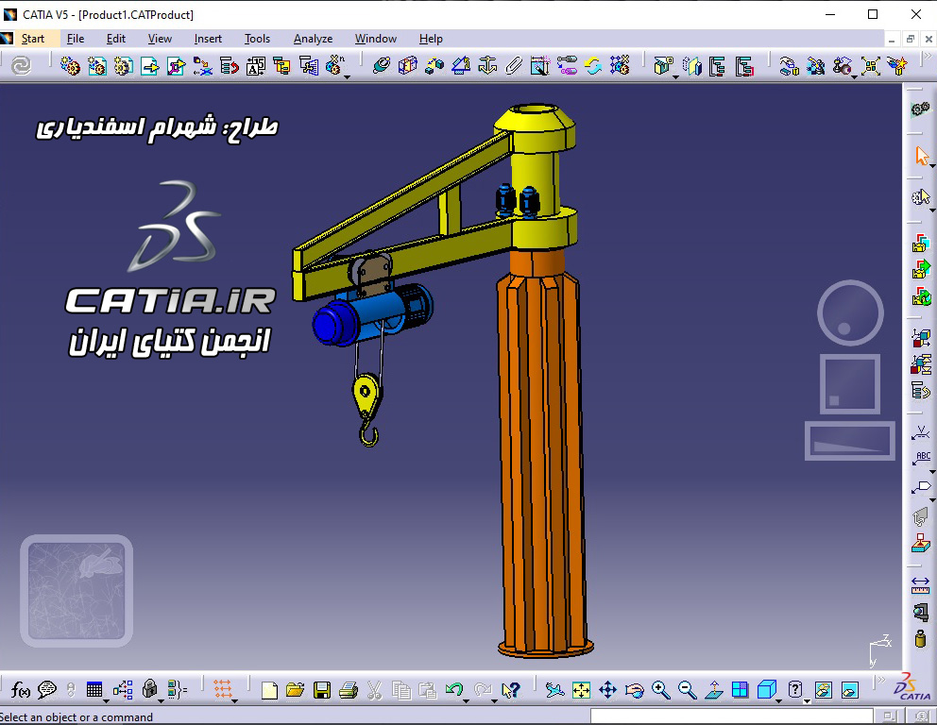Open the Insert menu
This screenshot has width=937, height=725.
pyautogui.click(x=207, y=39)
